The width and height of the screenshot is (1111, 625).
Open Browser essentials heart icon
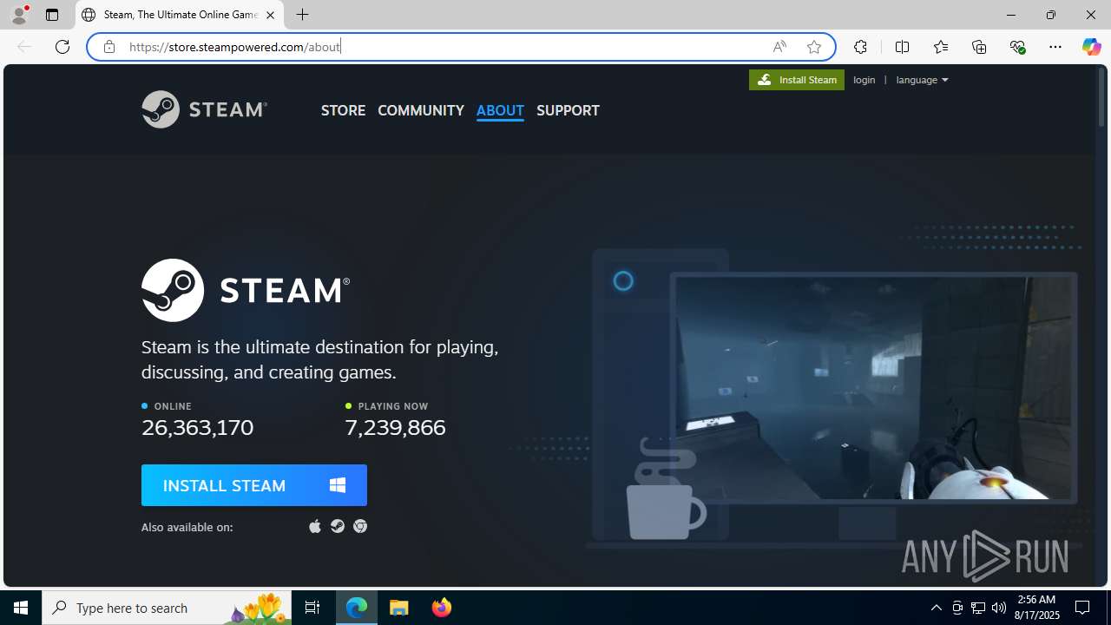tap(1017, 47)
